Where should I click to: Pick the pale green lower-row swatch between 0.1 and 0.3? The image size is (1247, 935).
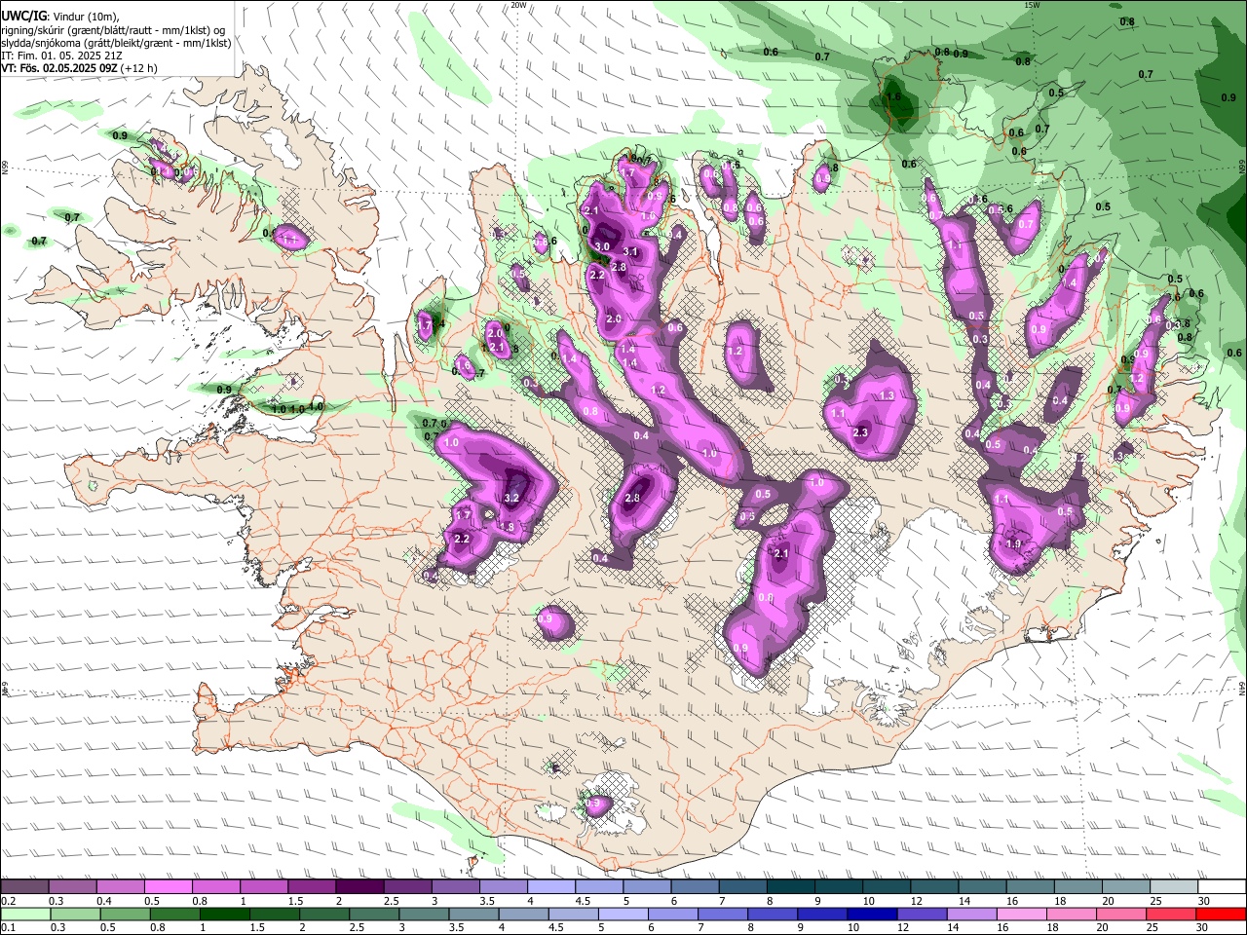[24, 914]
